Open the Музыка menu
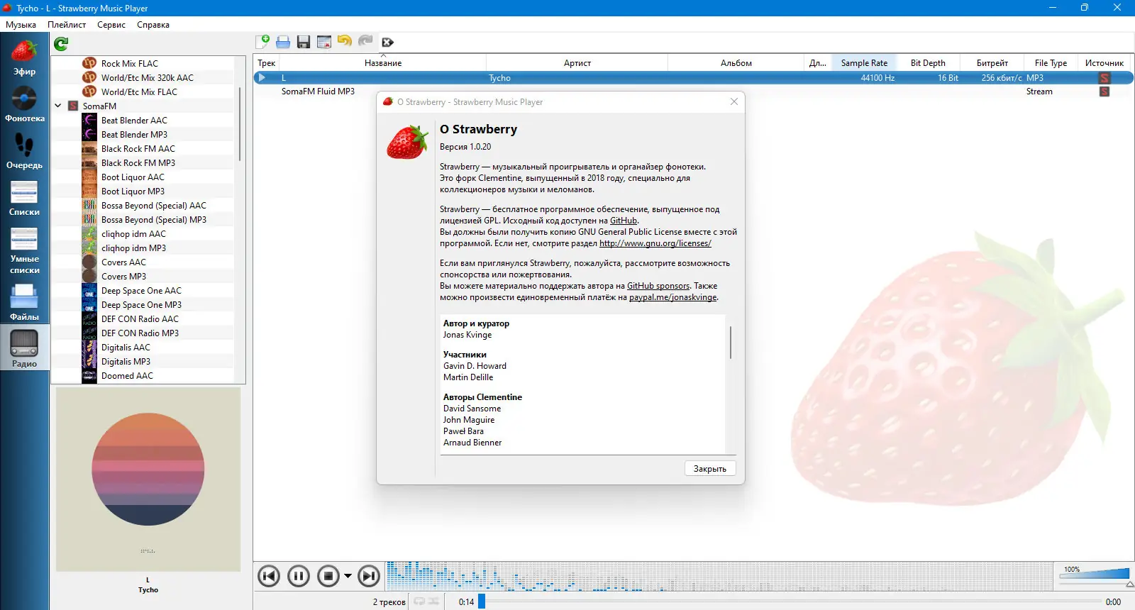 pos(21,25)
